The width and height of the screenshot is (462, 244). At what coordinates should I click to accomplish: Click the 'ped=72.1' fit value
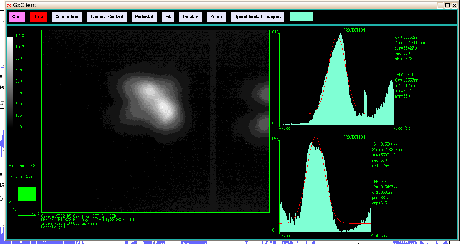pyautogui.click(x=403, y=91)
